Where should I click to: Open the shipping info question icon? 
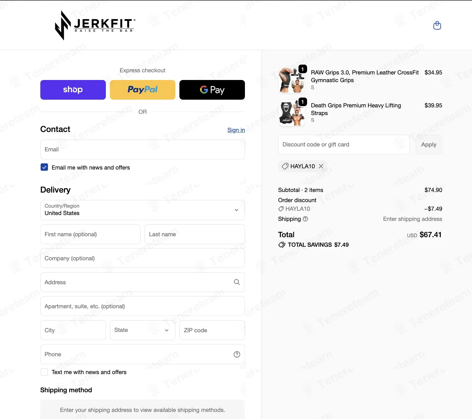pos(305,219)
